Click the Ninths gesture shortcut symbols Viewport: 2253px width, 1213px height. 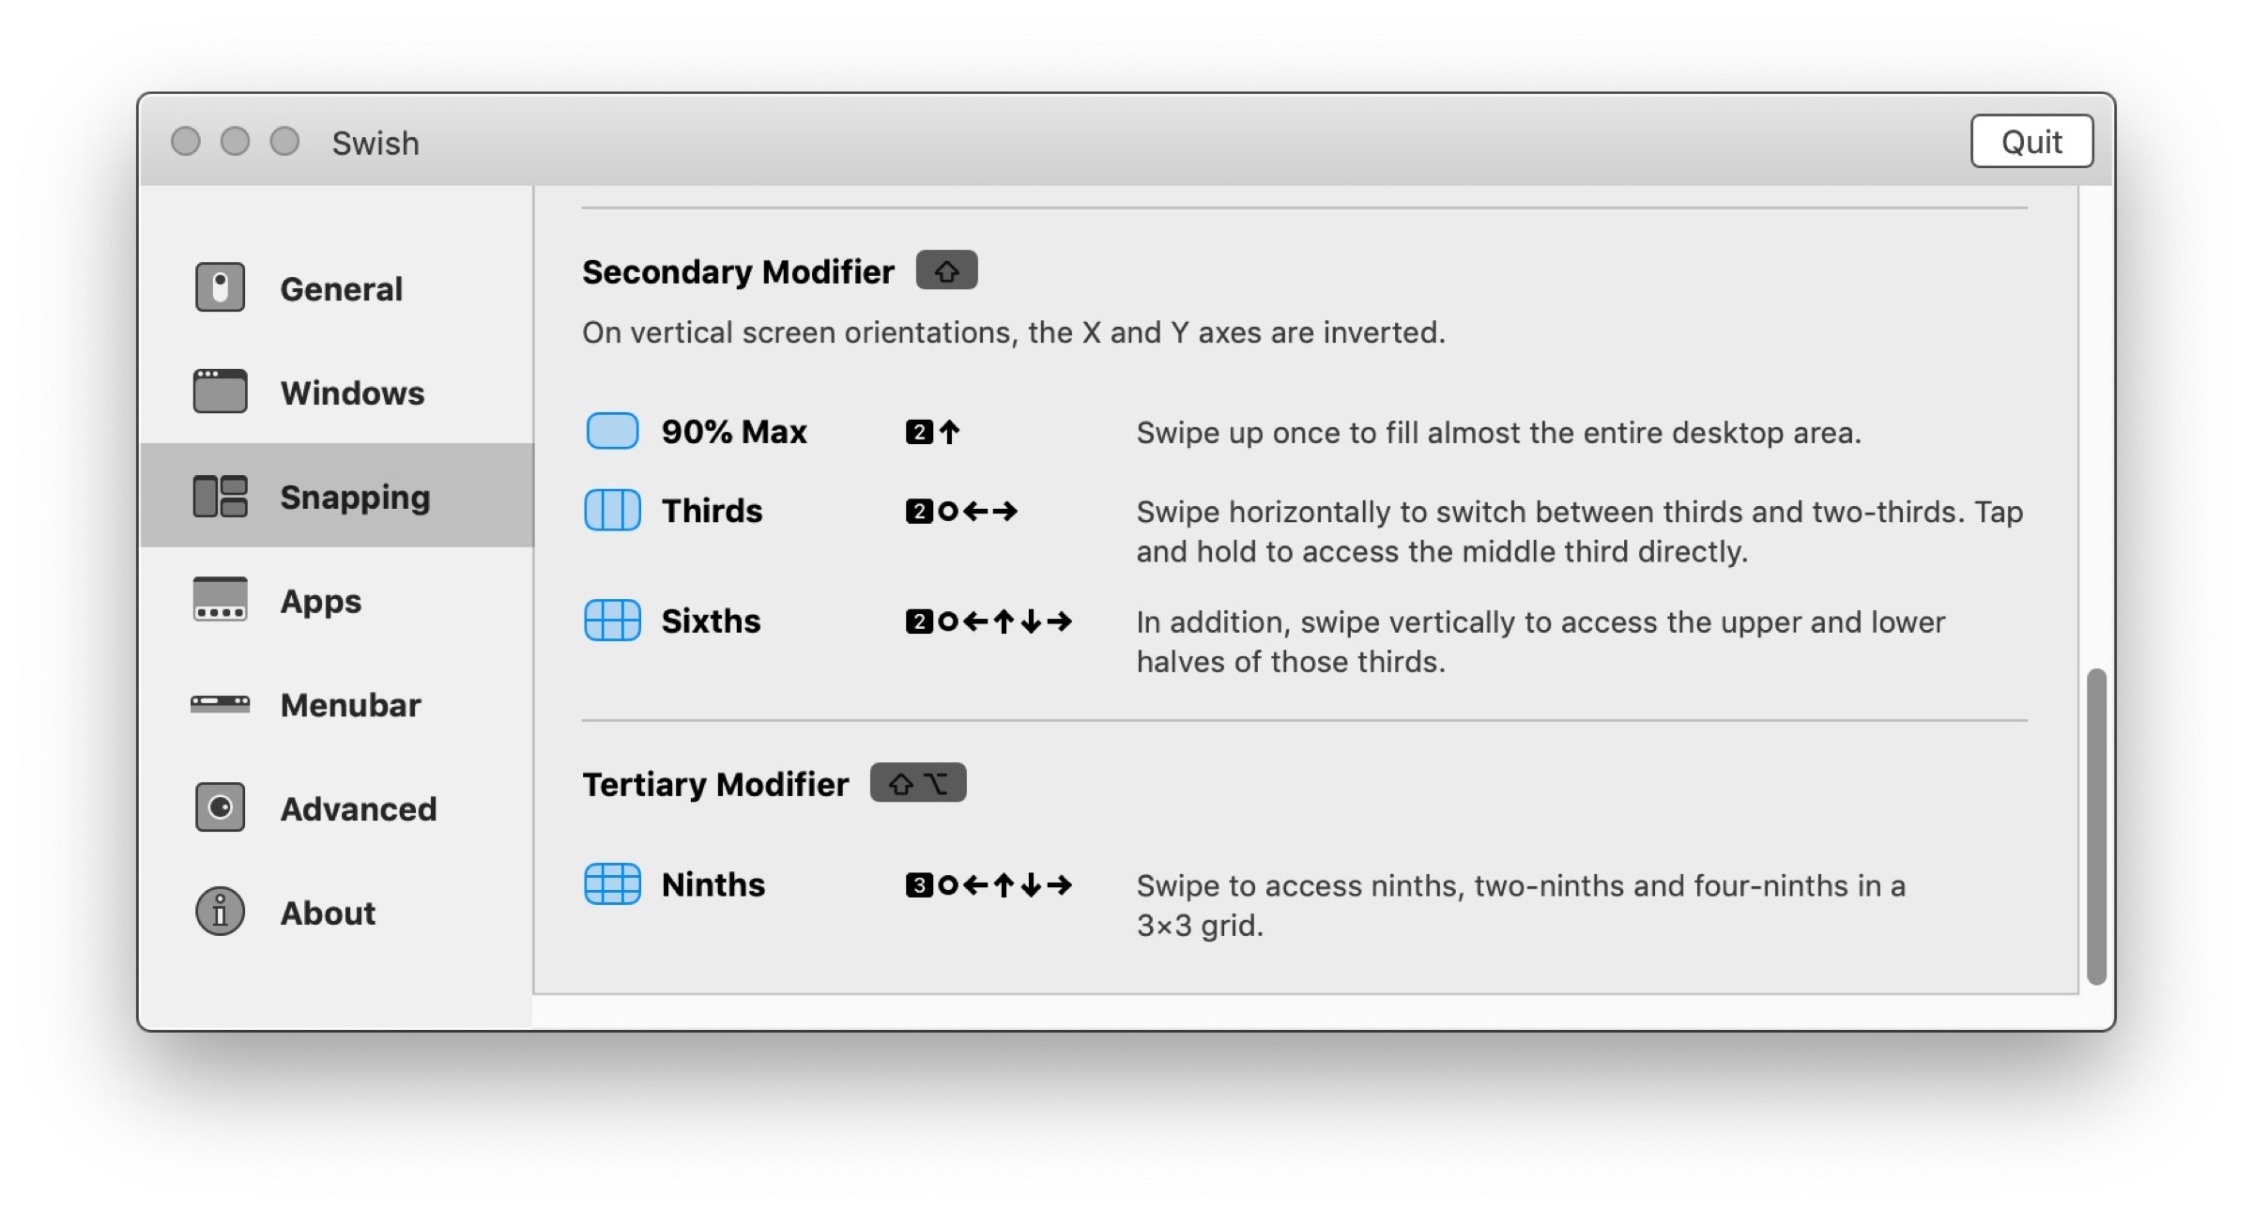[989, 885]
